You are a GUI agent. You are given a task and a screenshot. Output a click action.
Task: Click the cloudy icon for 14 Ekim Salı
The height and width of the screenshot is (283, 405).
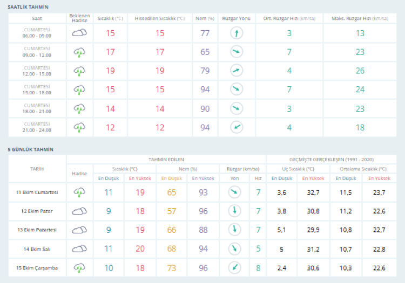(x=80, y=249)
